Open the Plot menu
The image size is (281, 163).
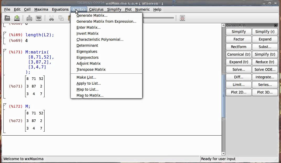coord(128,9)
